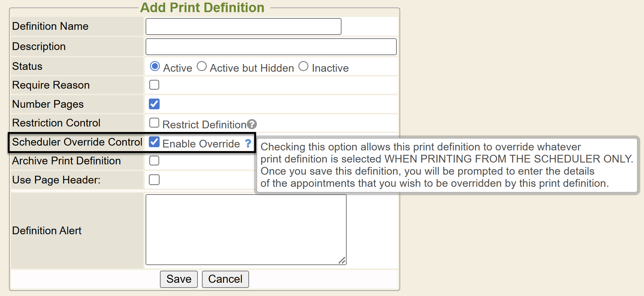Screen dimensions: 644x296
Task: Check the Restrict Definition checkbox
Action: 154,123
